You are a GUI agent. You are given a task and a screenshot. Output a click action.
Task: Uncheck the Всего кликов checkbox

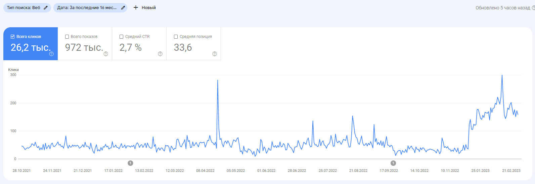(13, 37)
